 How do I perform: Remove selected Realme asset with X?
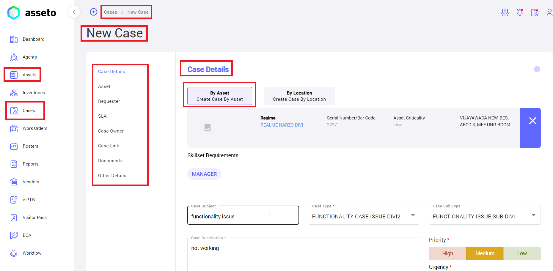(532, 121)
